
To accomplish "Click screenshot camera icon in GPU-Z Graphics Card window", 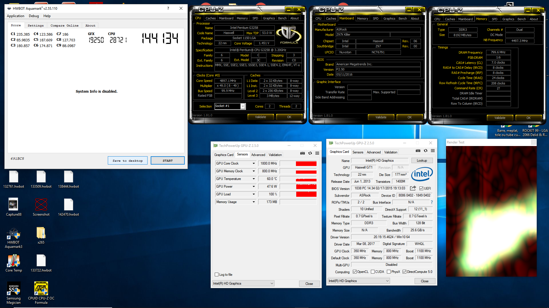I will 418,151.
